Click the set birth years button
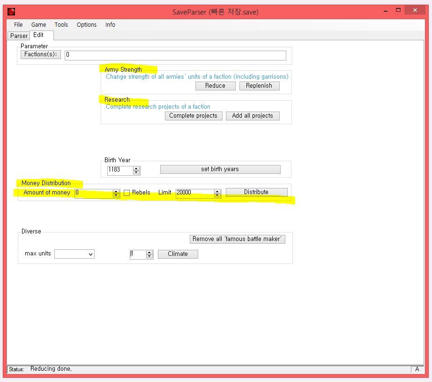This screenshot has height=382, width=432. (x=220, y=169)
